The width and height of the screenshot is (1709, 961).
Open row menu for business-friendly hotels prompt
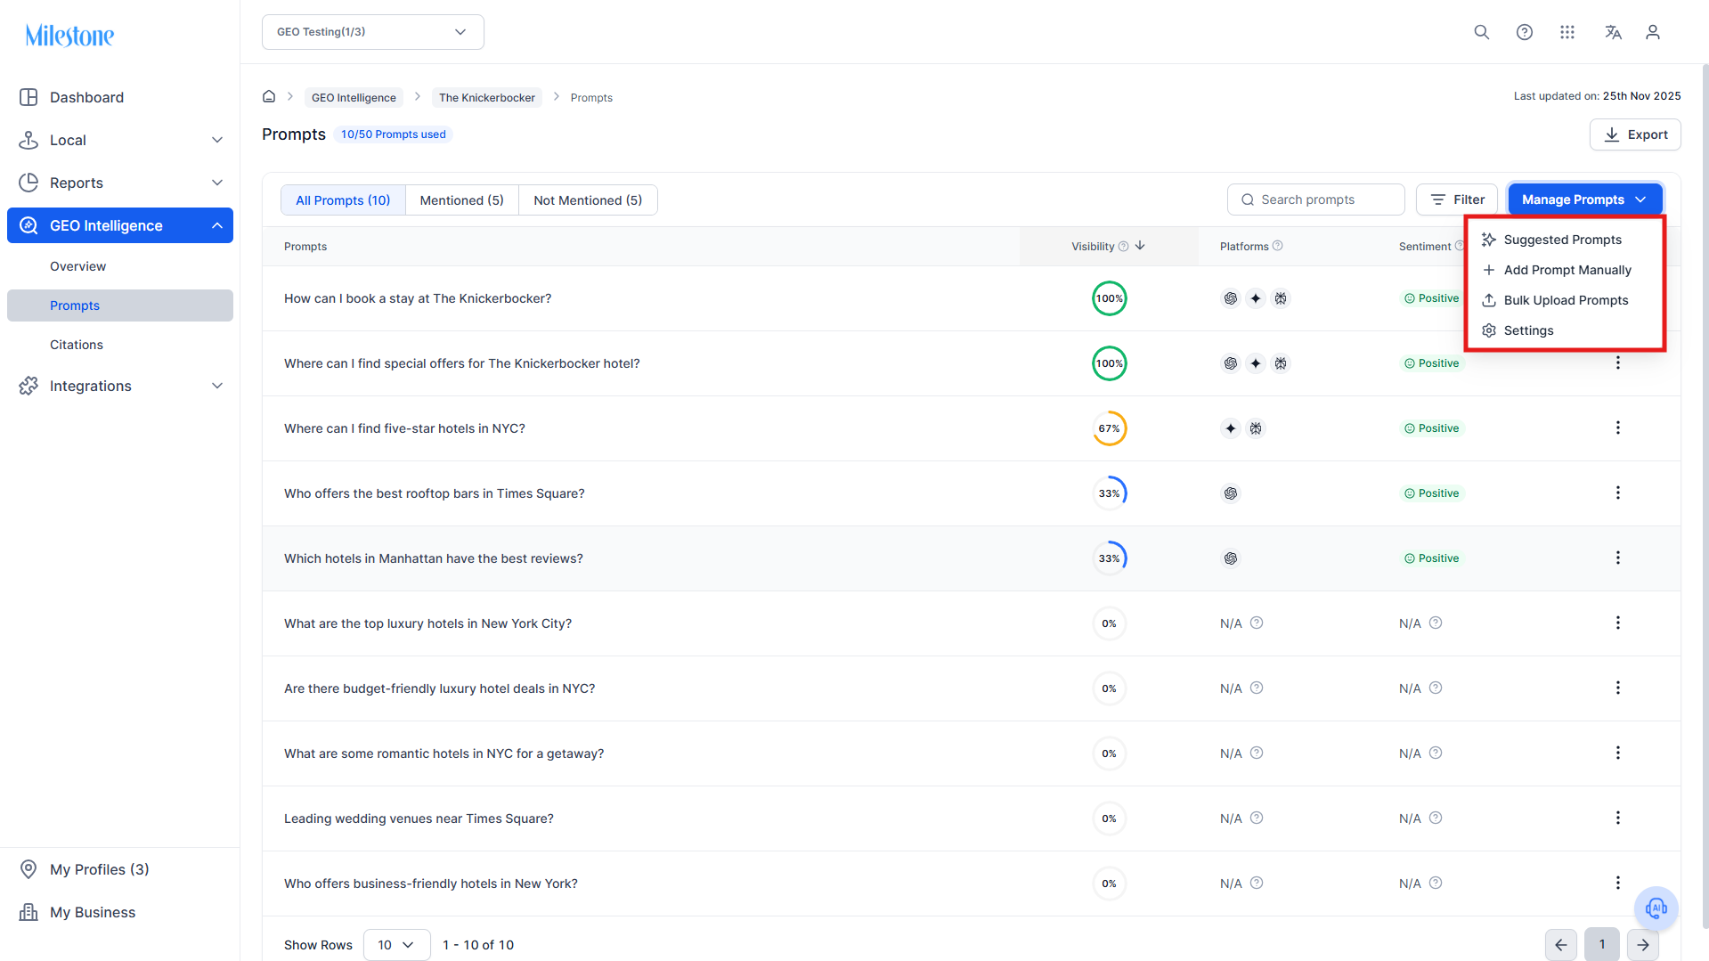[1618, 884]
